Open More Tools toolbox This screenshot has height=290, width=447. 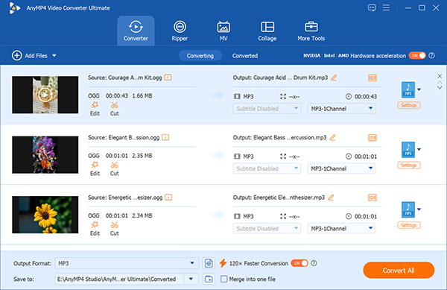tap(311, 31)
